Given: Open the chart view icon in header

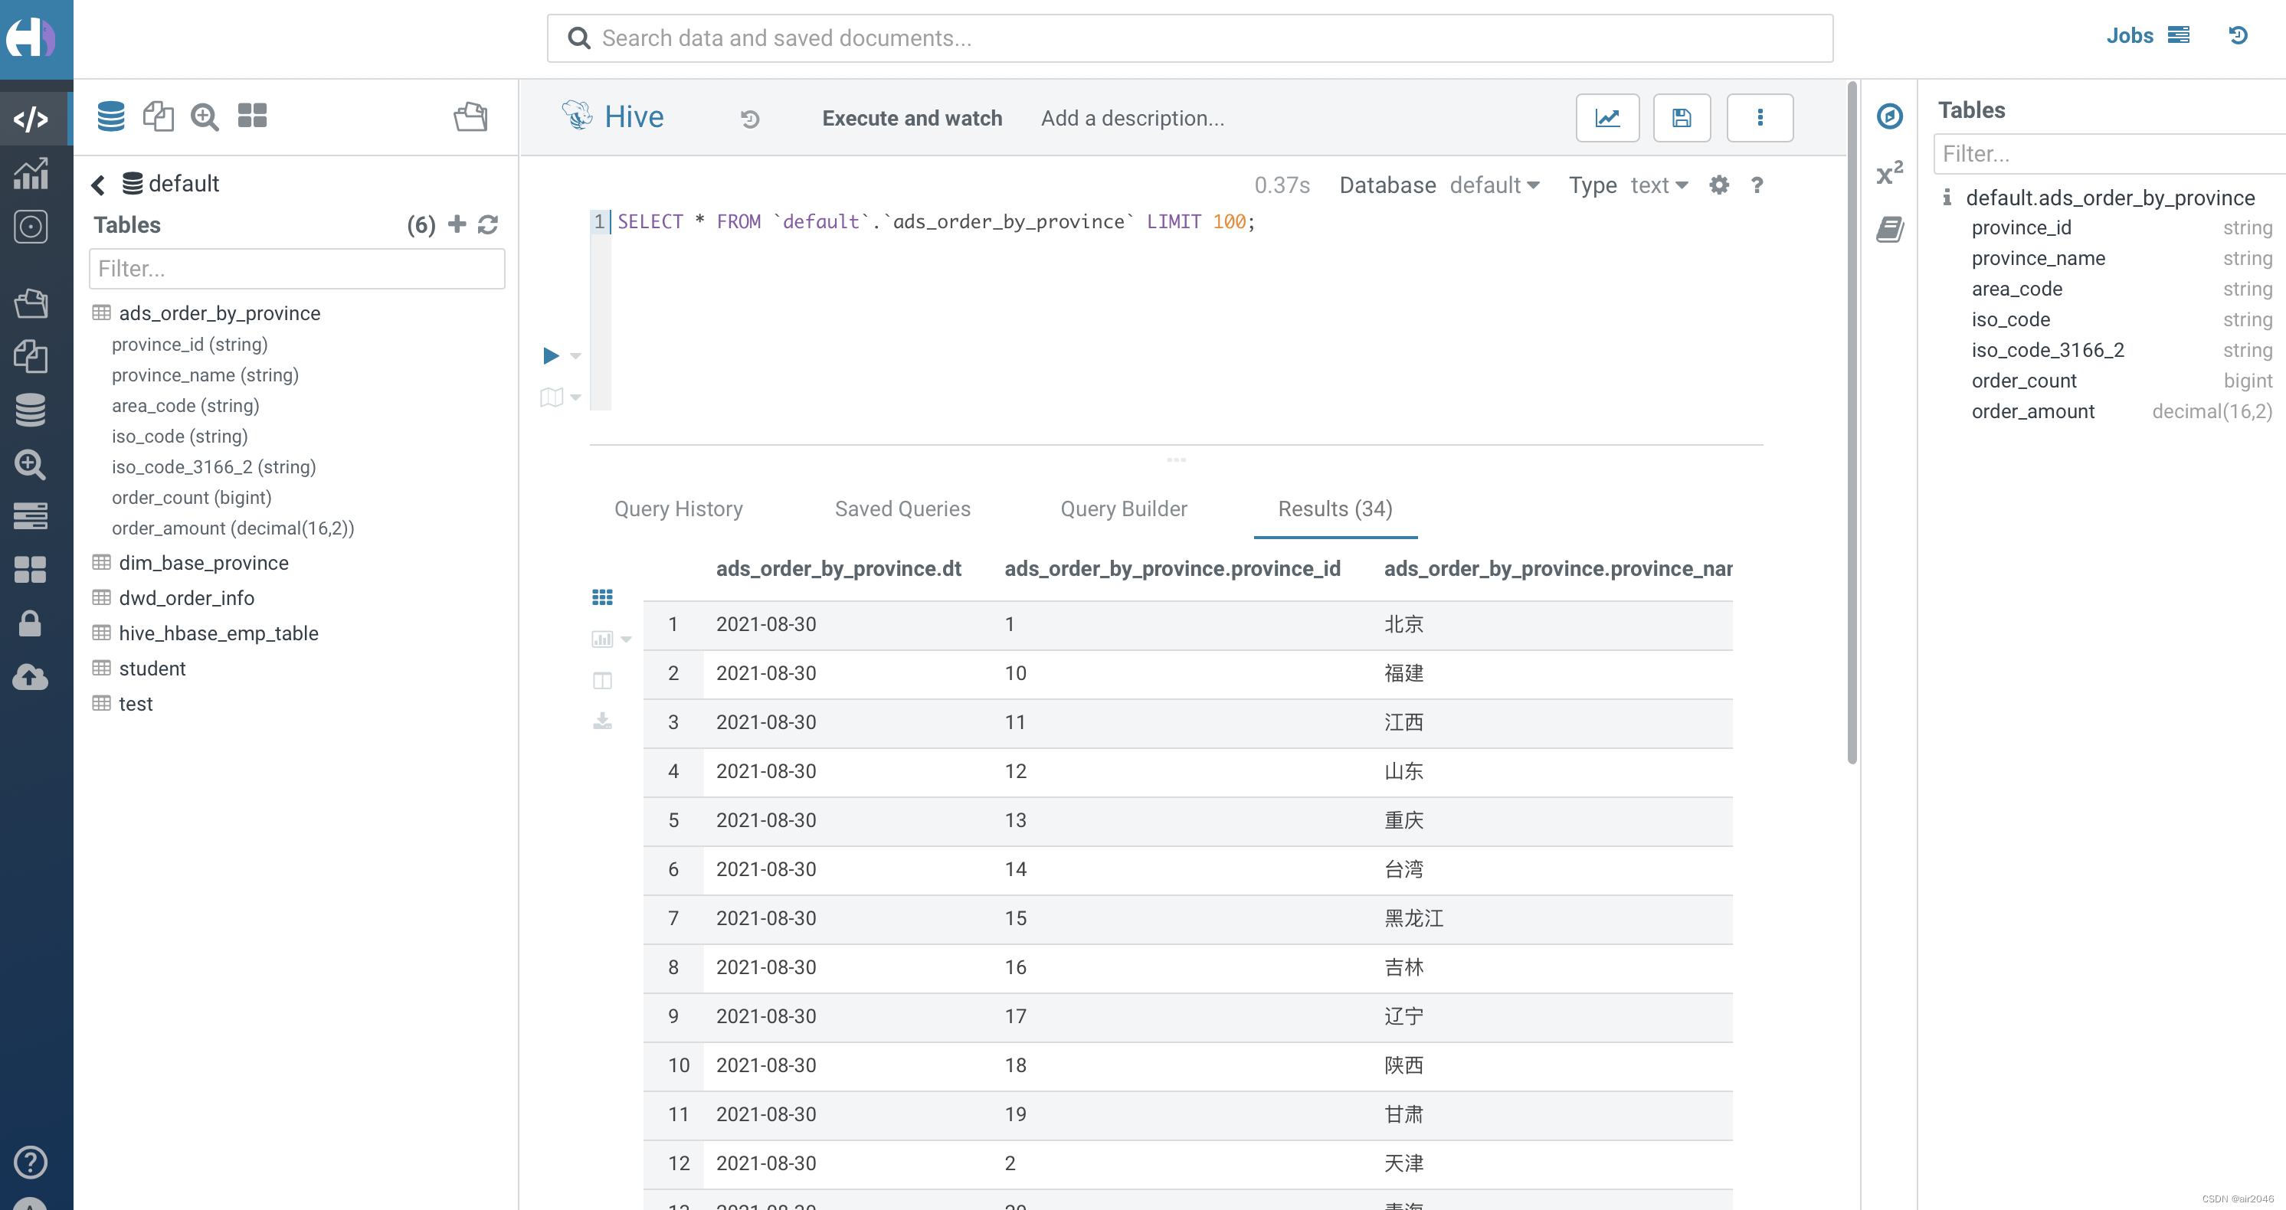Looking at the screenshot, I should pos(1607,118).
